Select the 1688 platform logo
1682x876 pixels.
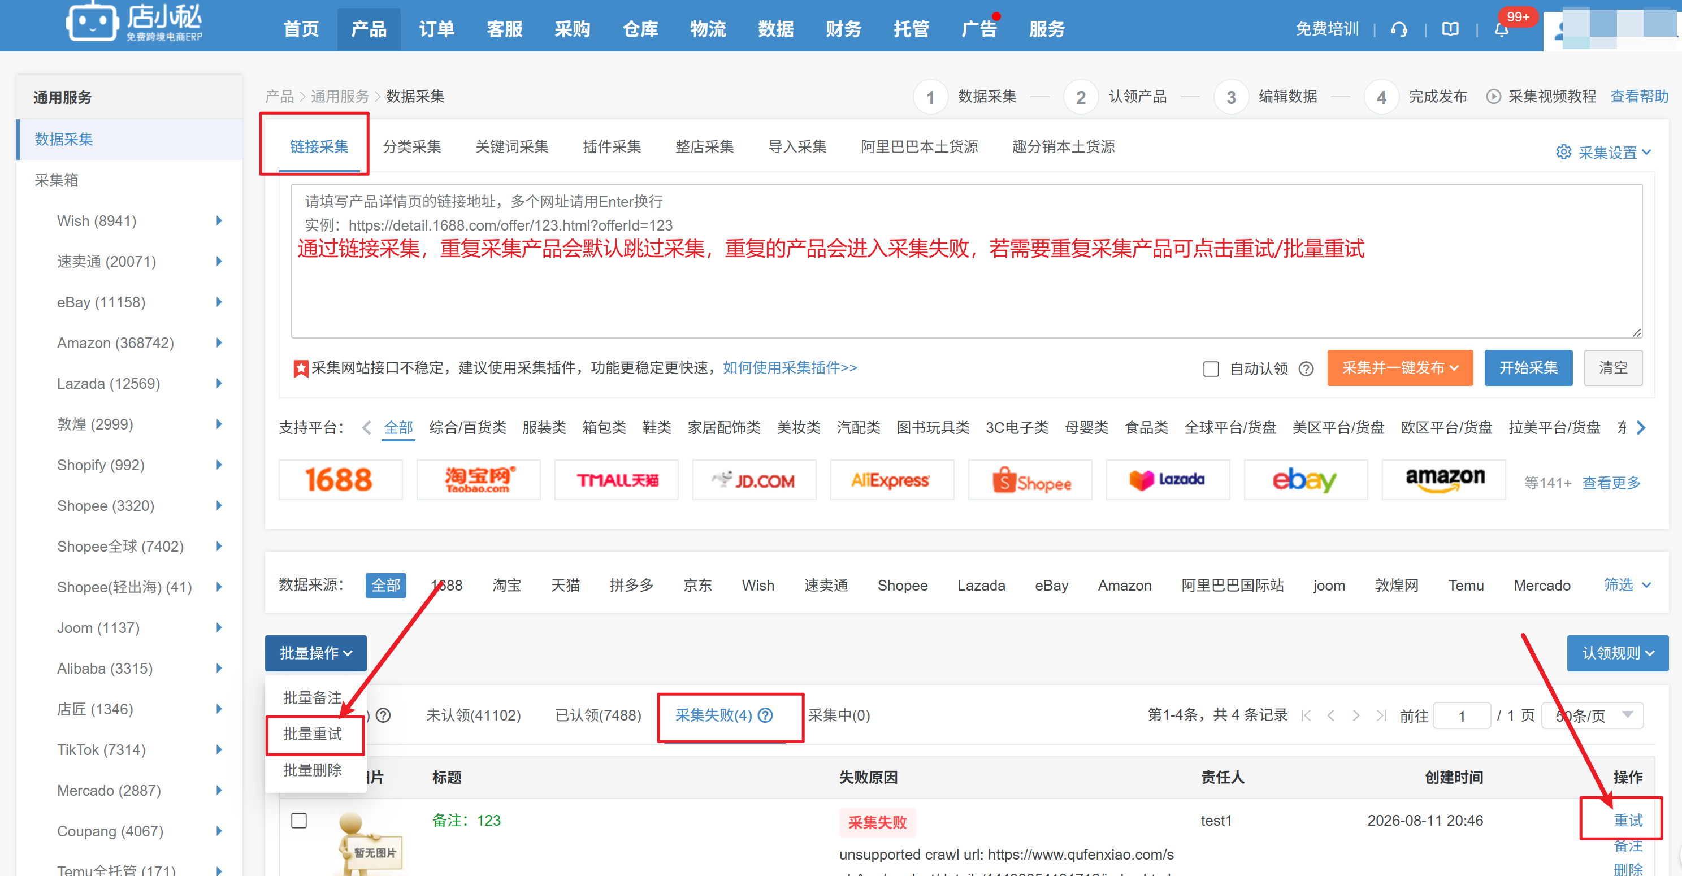click(340, 480)
